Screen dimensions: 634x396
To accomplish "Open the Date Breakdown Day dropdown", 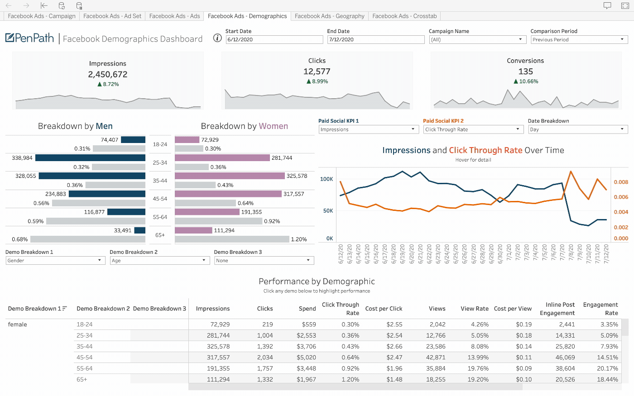I will coord(578,129).
